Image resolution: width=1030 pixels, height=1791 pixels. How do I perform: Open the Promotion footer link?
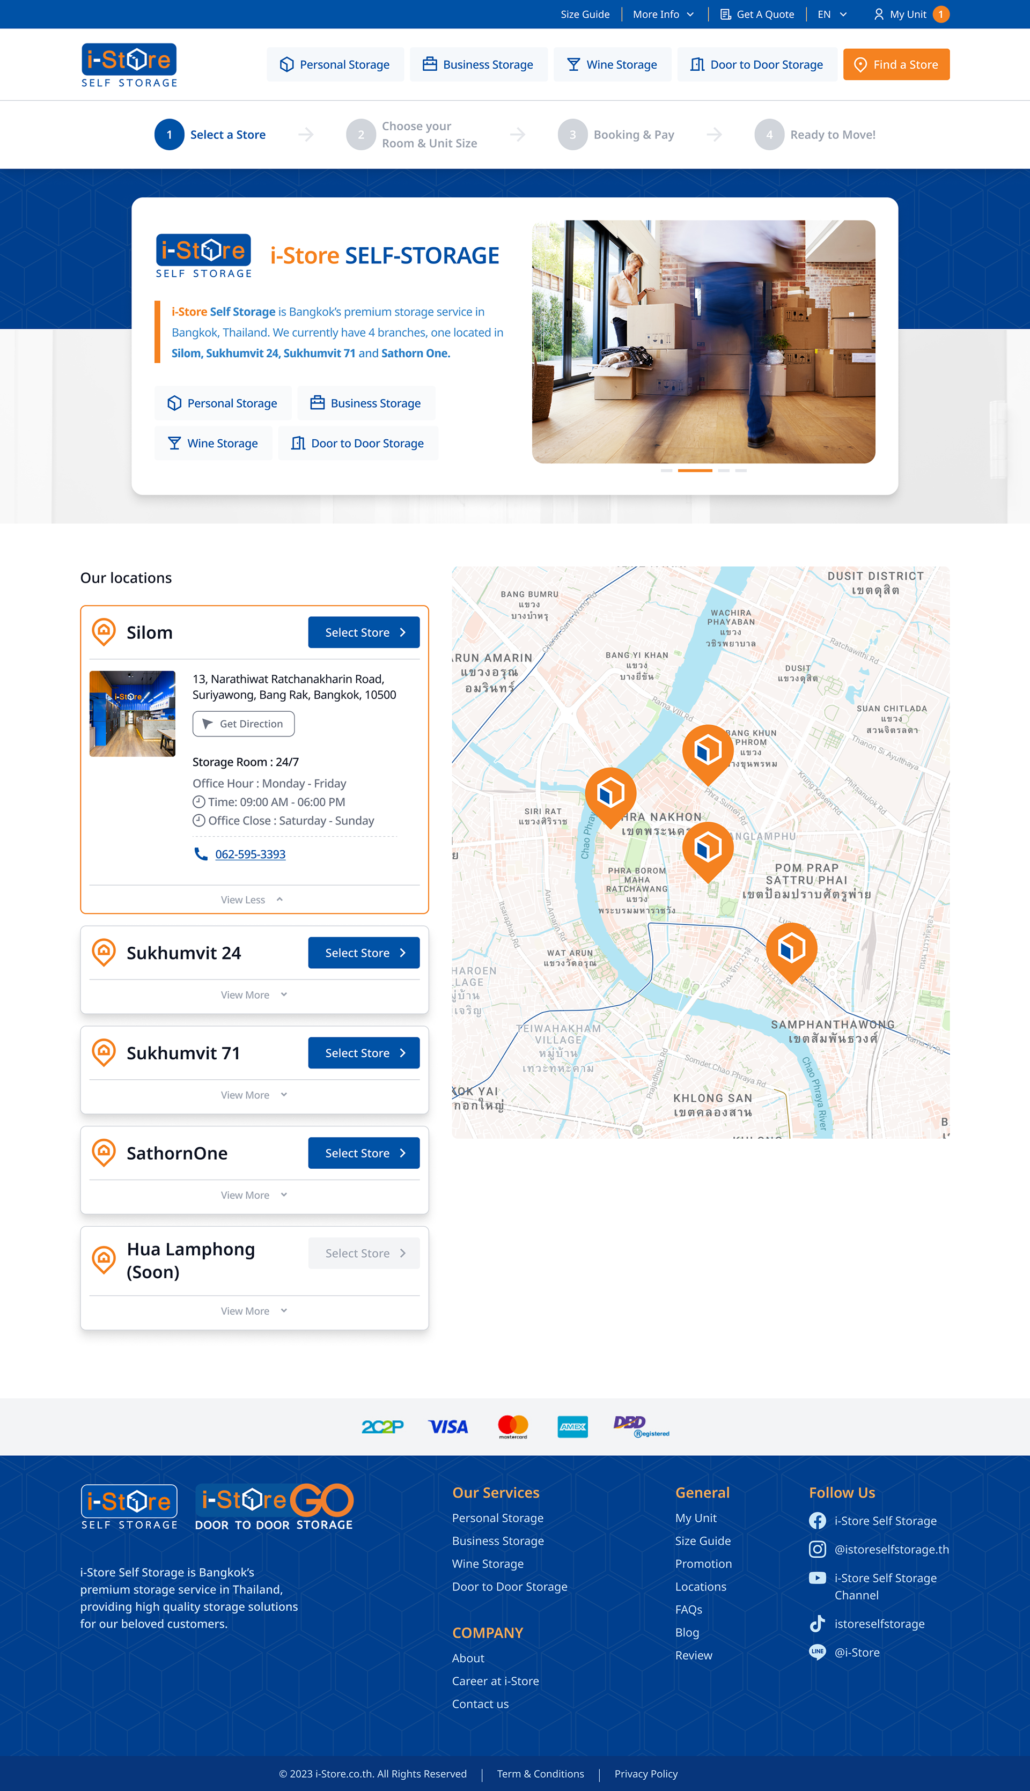coord(703,1563)
